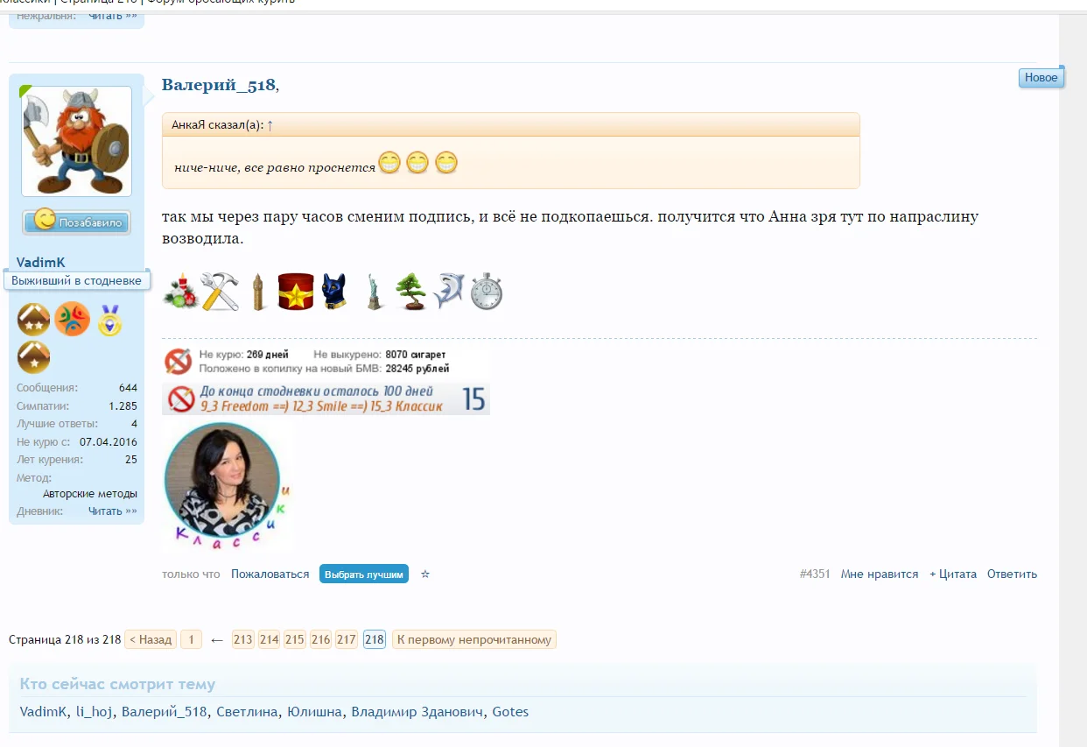The height and width of the screenshot is (747, 1087).
Task: Click the orange people trophy badge
Action: [x=72, y=320]
